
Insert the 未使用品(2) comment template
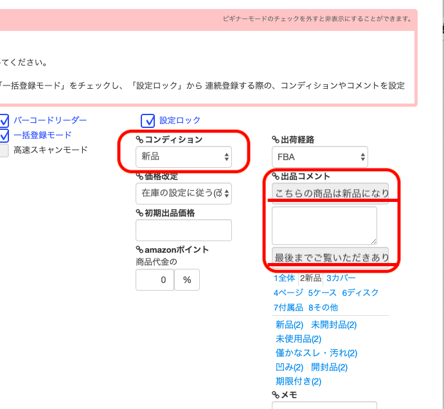click(298, 339)
